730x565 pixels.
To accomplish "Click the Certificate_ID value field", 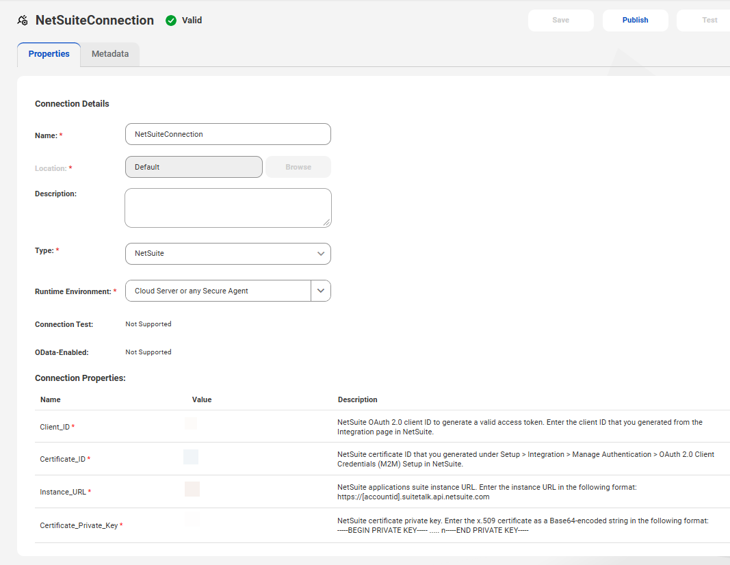I will (x=191, y=457).
